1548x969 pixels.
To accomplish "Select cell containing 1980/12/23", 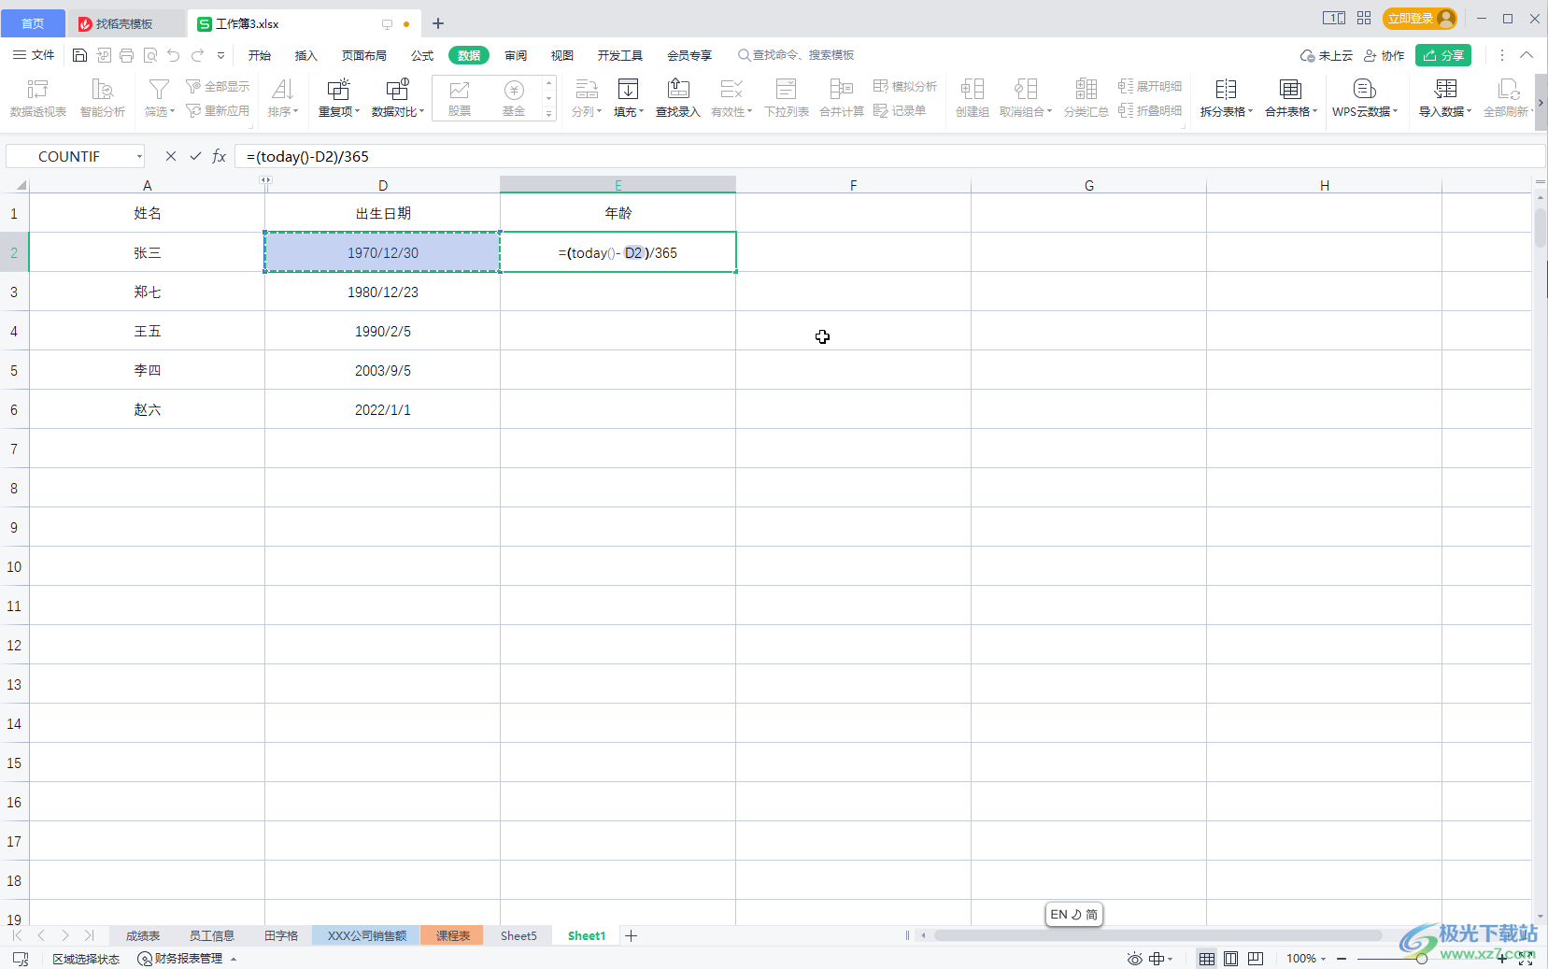I will pos(383,292).
